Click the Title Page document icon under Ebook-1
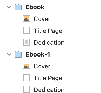101x93 pixels. click(x=27, y=78)
